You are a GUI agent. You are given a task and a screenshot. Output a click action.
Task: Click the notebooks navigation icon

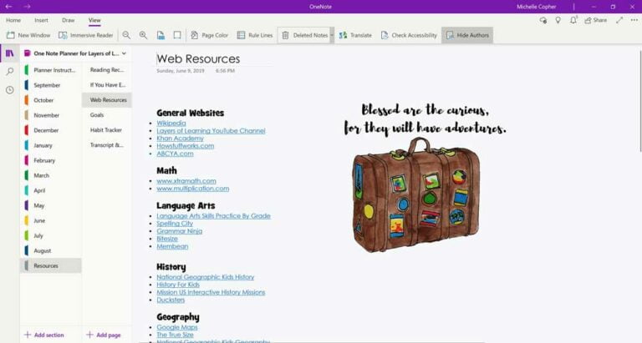[x=10, y=53]
